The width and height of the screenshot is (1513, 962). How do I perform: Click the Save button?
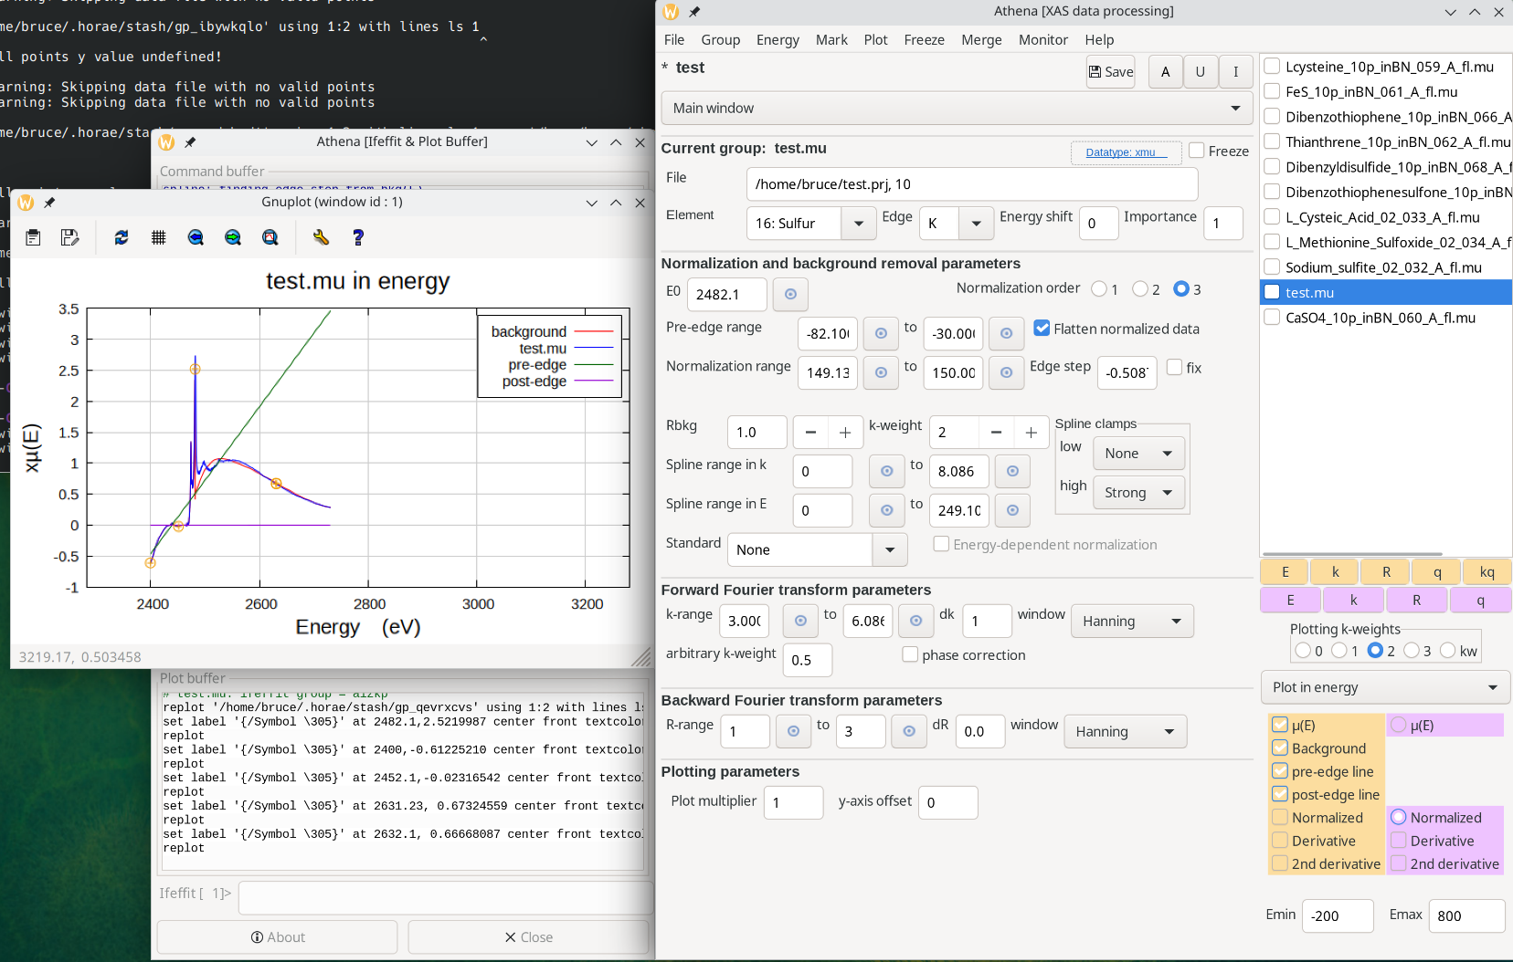coord(1110,72)
